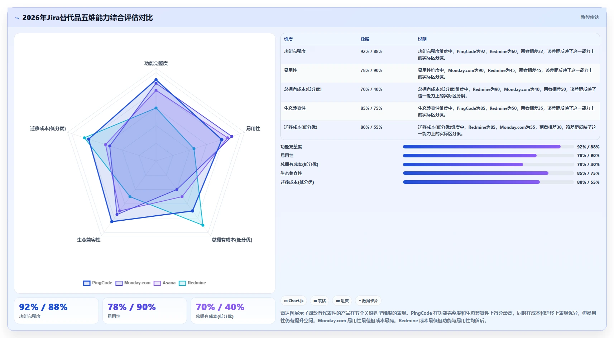
Task: Click the radar axis label 易用性
Action: [x=253, y=128]
